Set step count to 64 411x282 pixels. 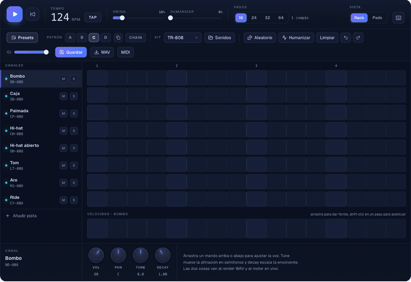point(281,18)
